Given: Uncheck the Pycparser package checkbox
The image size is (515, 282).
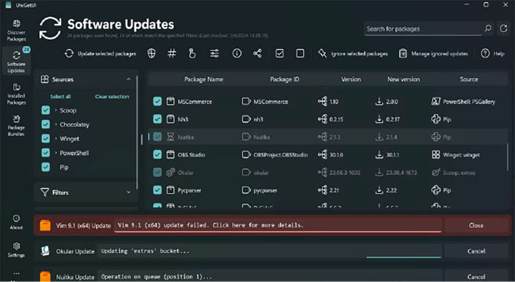Looking at the screenshot, I should (x=157, y=190).
